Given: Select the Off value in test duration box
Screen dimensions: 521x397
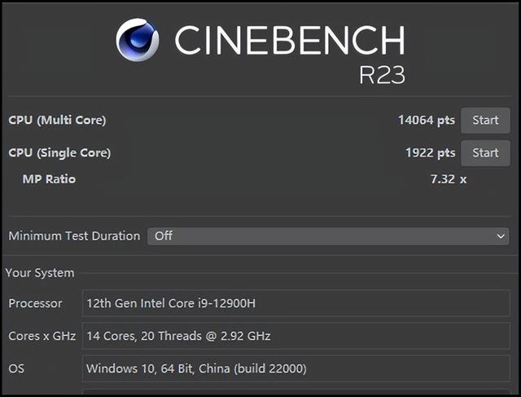Looking at the screenshot, I should point(164,236).
